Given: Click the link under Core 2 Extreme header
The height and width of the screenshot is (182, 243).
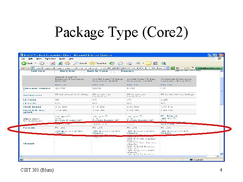Looking at the screenshot, I should point(61,85).
